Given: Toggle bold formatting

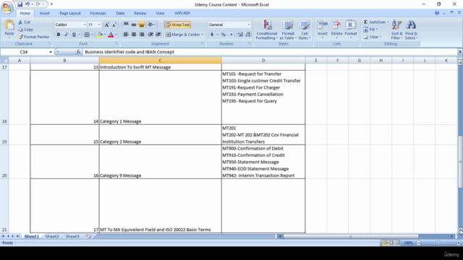Looking at the screenshot, I should 59,35.
